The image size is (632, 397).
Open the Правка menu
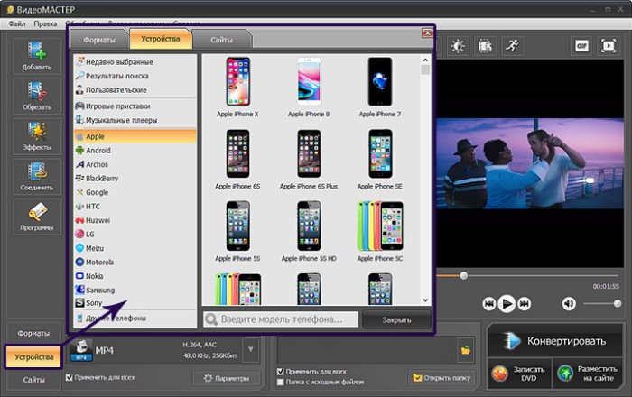(x=45, y=23)
